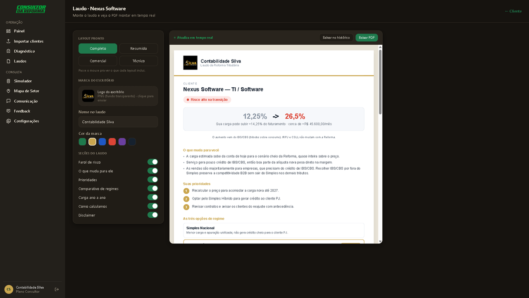Click the 12,25% value in preview
Image resolution: width=529 pixels, height=298 pixels.
(255, 116)
